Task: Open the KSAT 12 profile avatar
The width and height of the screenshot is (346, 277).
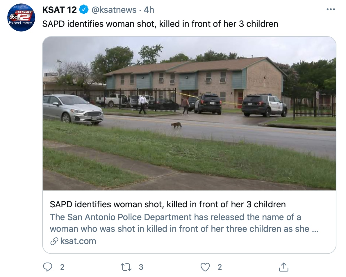Action: point(21,17)
